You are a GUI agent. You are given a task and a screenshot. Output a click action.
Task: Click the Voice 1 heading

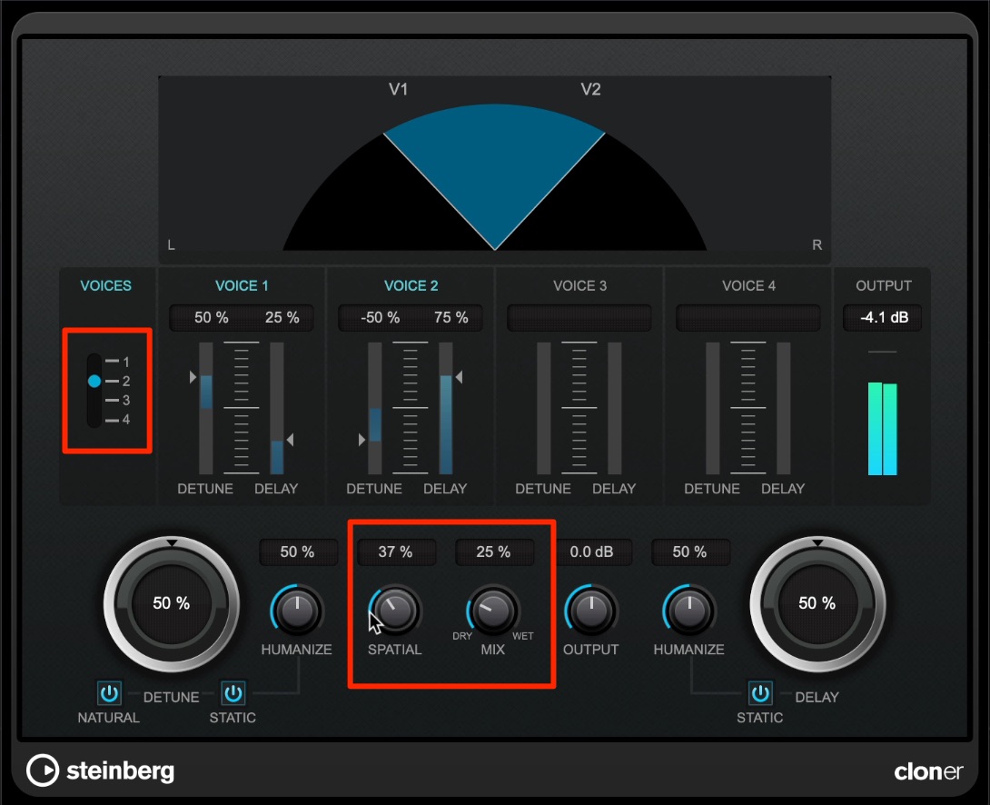242,286
